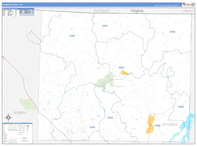Viewport: 197px width, 147px height.
Task: Click the green park area above SURRY
Action: [28, 104]
